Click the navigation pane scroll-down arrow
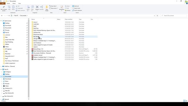The height and width of the screenshot is (106, 188). [28, 99]
